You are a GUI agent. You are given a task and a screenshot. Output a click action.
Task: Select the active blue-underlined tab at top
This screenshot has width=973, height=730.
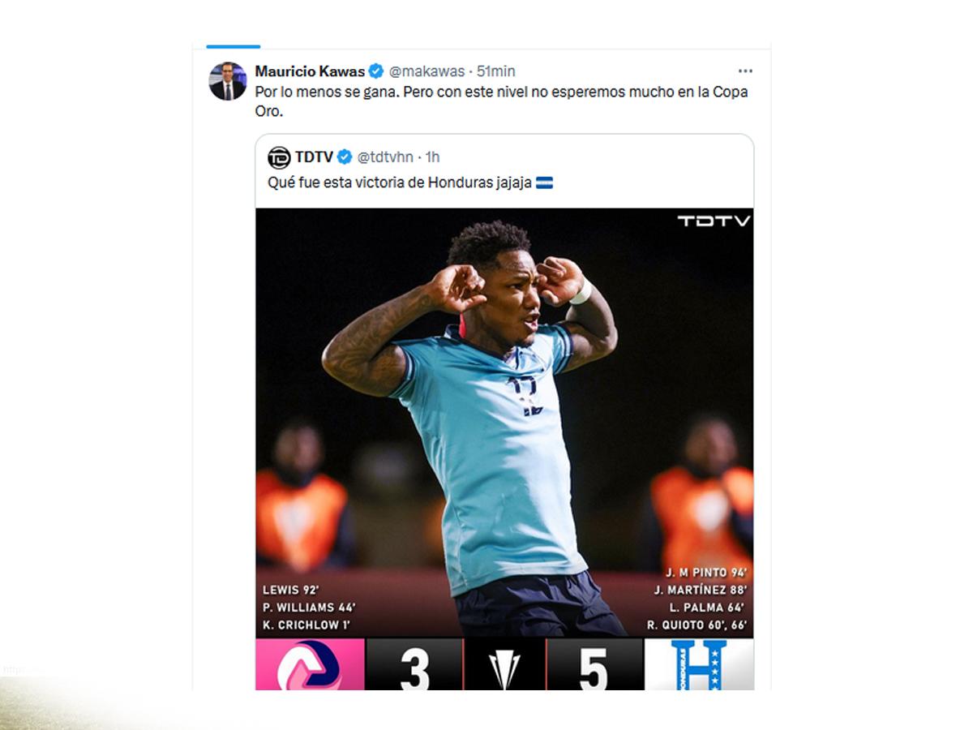pyautogui.click(x=234, y=46)
